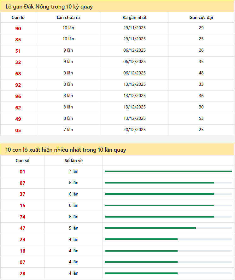The image size is (235, 280).
Task: Click the 'Lần chưa ra' column header
Action: pos(68,18)
